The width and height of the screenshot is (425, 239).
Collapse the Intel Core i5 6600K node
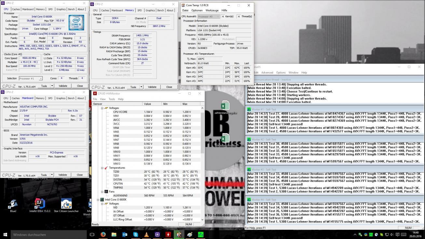98,200
